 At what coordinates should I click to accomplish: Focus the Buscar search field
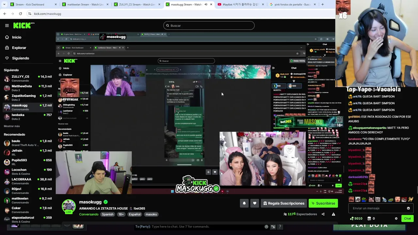point(209,25)
